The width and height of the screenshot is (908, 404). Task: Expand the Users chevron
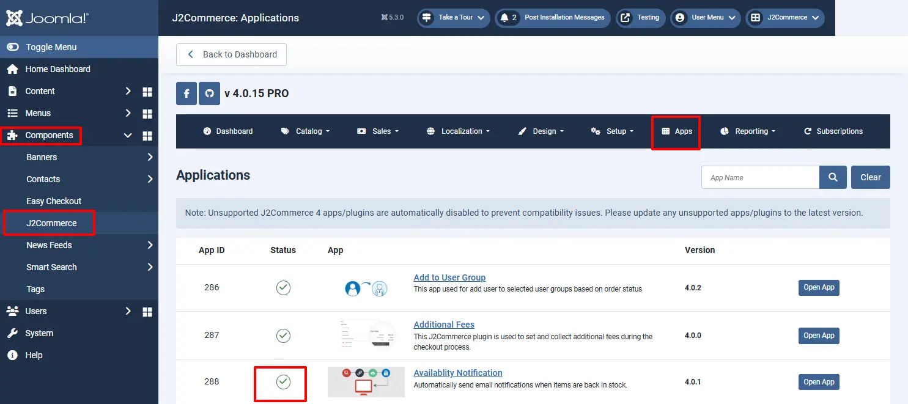pos(128,311)
